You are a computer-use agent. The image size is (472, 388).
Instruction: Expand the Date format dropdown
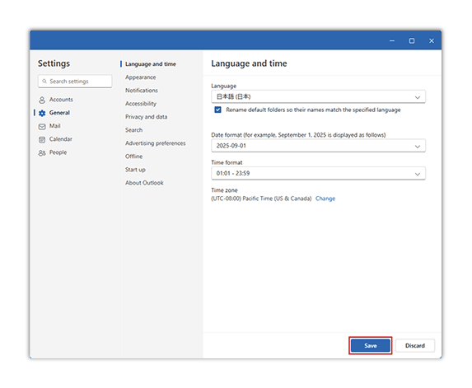point(318,146)
